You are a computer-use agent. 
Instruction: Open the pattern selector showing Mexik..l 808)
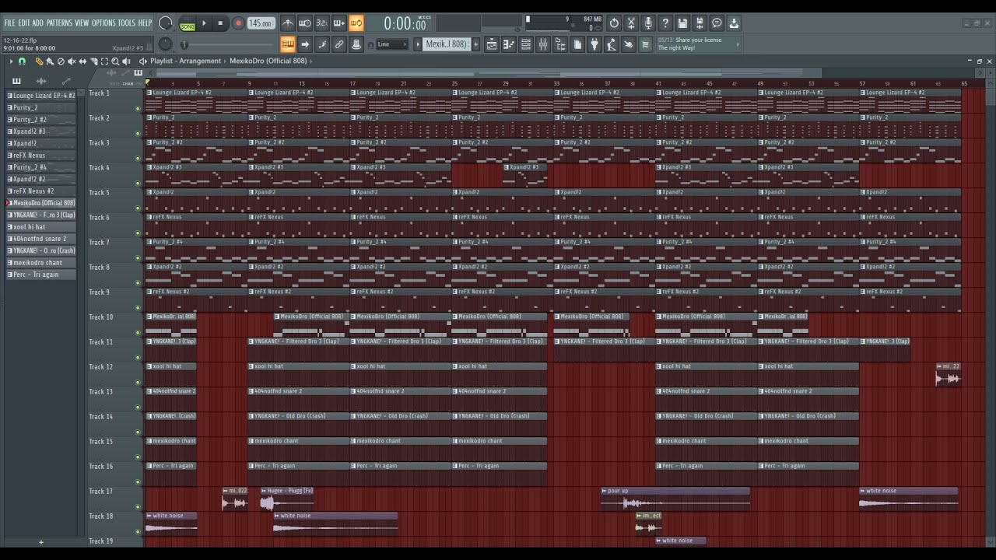click(447, 44)
